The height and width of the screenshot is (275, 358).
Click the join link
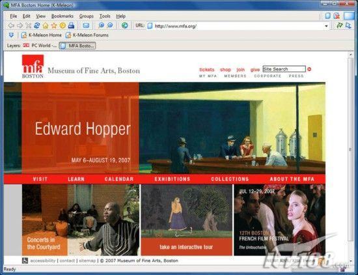[x=240, y=70]
